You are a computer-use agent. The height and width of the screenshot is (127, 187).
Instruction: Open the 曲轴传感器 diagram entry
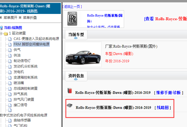click(x=22, y=120)
